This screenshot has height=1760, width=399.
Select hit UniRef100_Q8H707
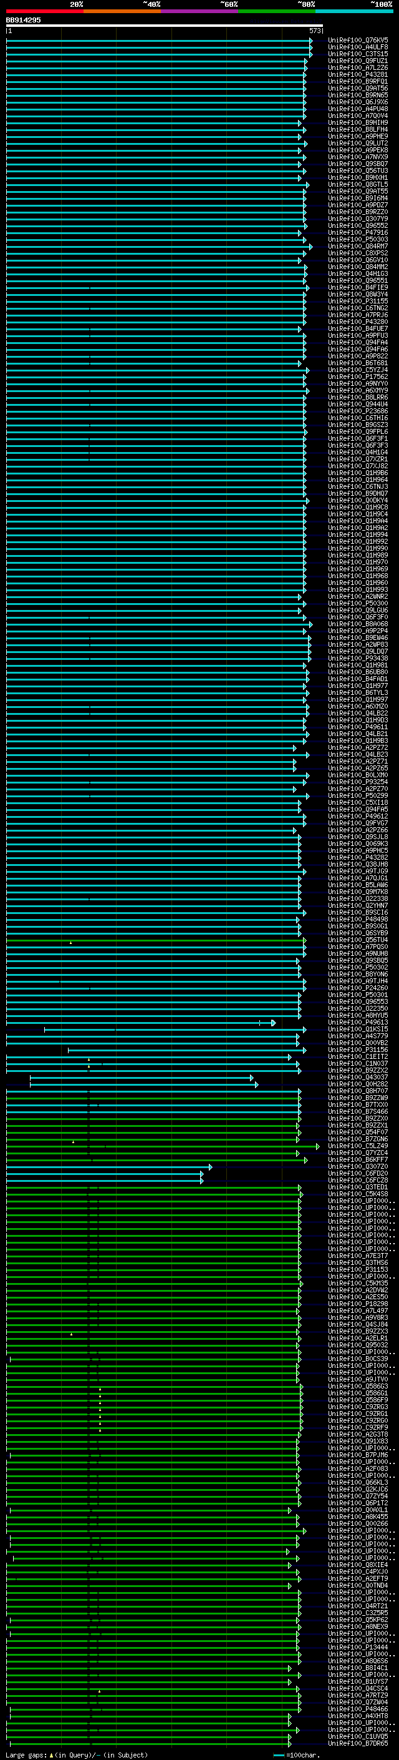pyautogui.click(x=358, y=1091)
